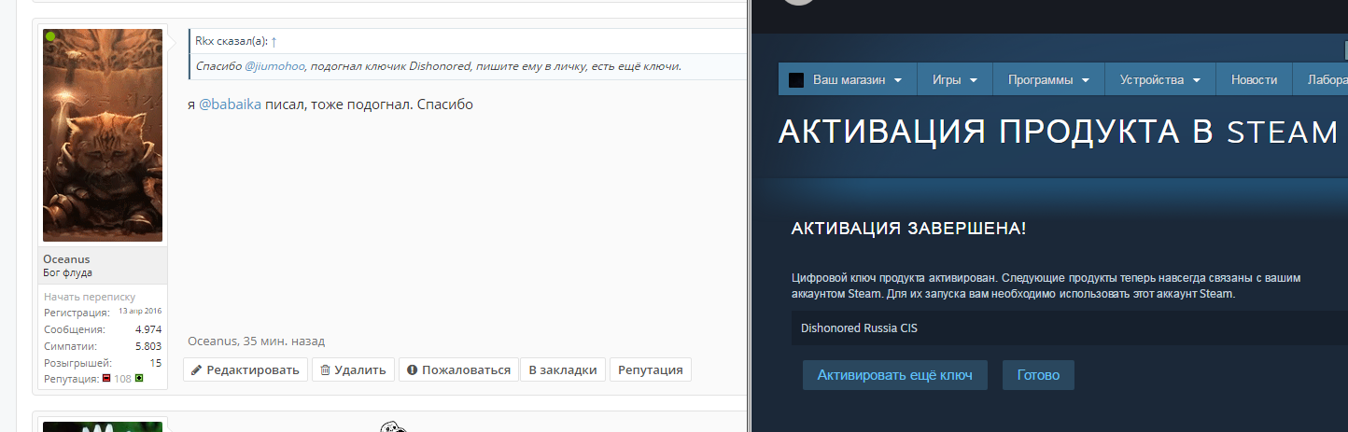Open the @babaika mention link

(x=231, y=105)
